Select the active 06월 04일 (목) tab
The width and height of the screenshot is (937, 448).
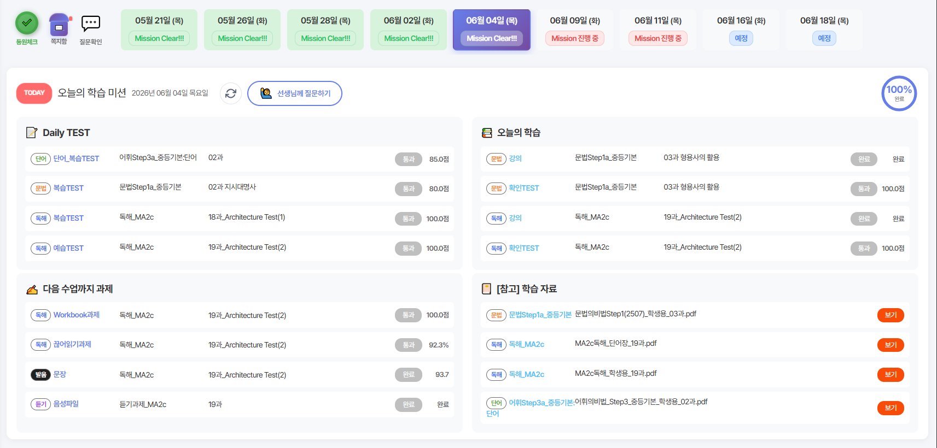[x=492, y=30]
